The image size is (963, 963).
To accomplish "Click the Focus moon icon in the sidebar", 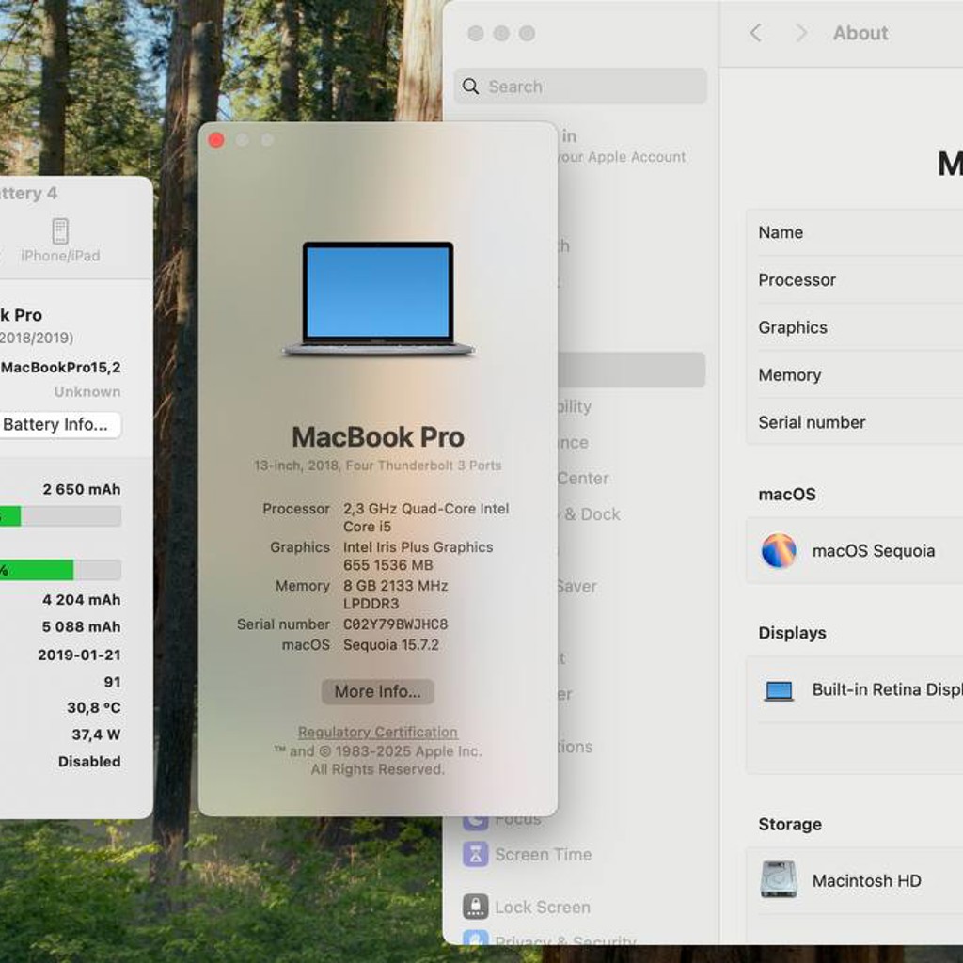I will click(475, 822).
